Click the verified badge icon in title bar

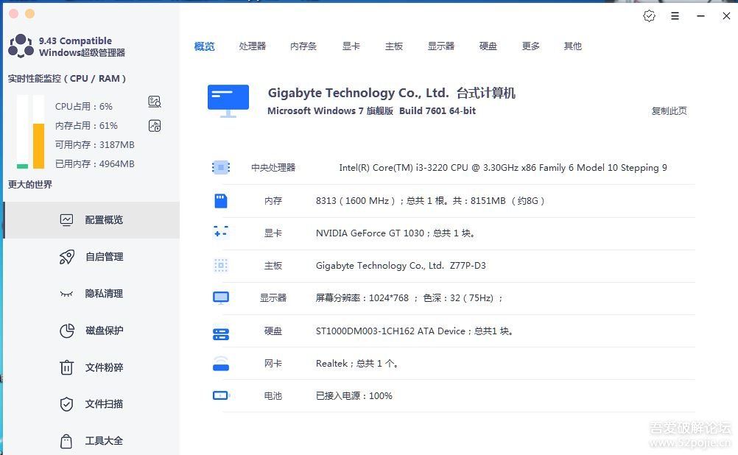tap(649, 16)
